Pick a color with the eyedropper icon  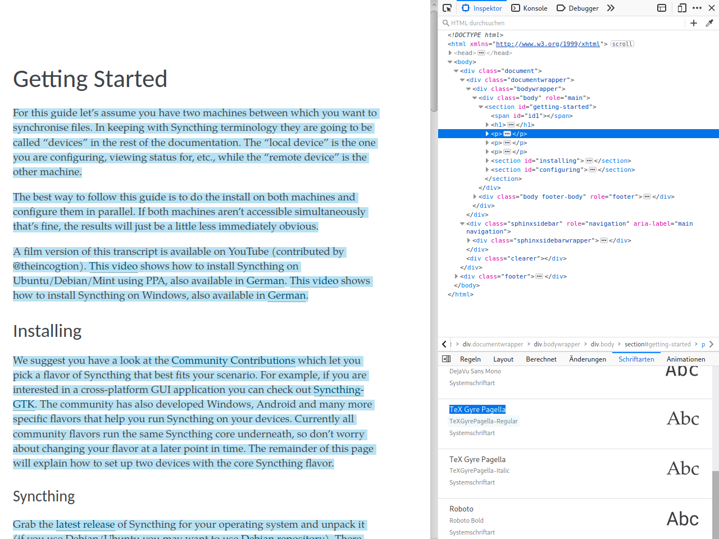pyautogui.click(x=709, y=23)
